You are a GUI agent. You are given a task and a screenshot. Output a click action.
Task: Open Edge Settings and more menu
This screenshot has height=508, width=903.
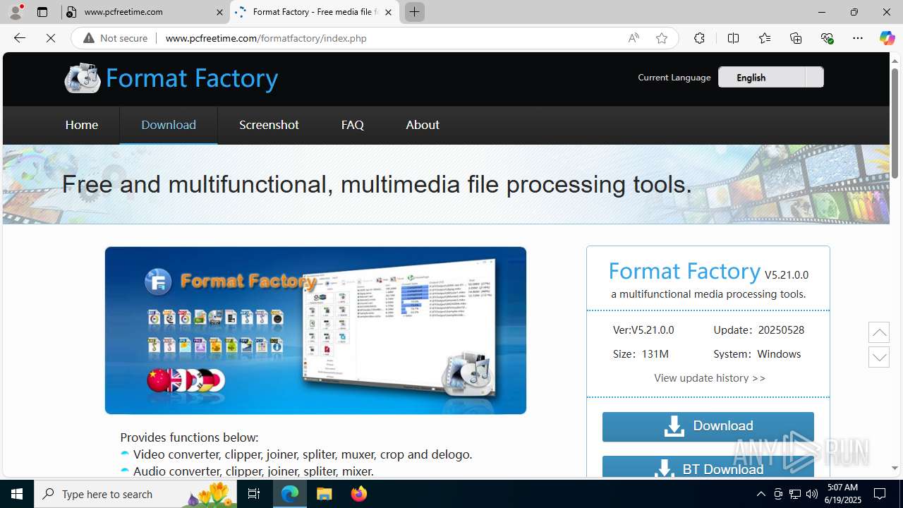tap(858, 38)
